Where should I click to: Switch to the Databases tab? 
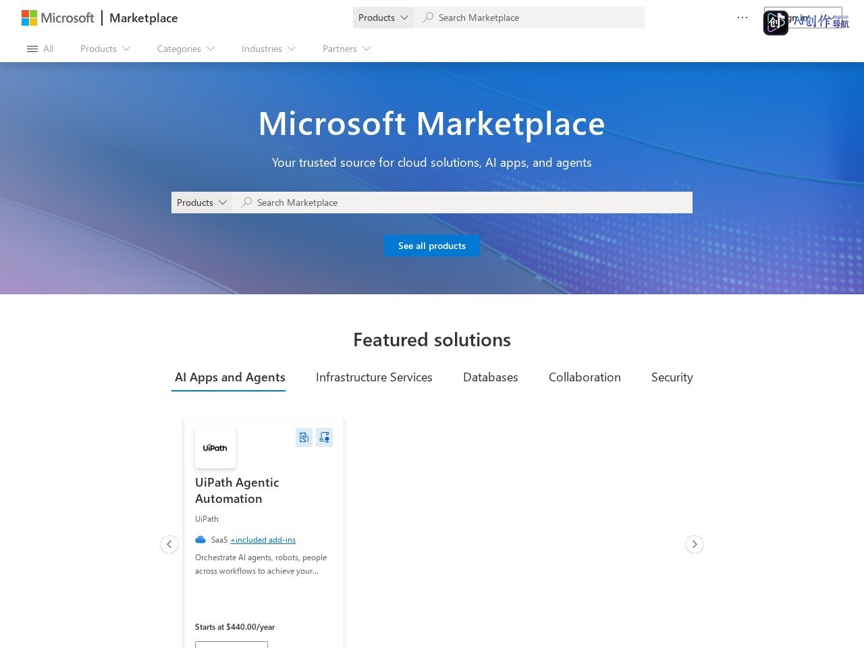491,377
